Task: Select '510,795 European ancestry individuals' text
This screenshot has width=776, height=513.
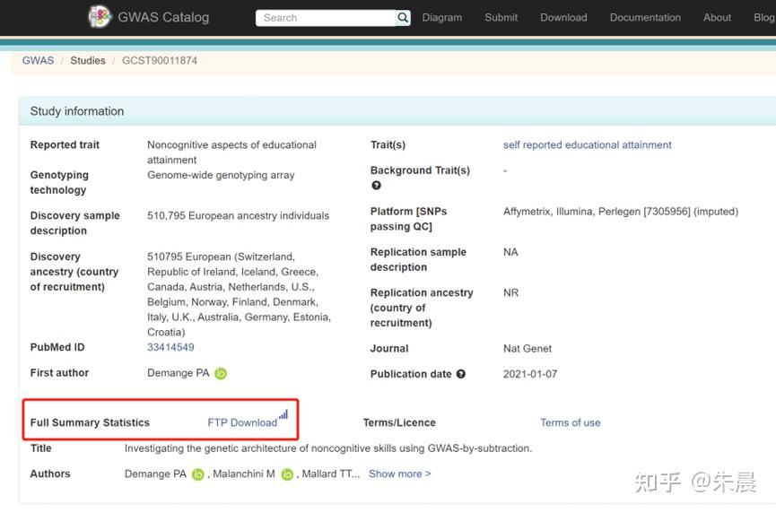Action: point(238,215)
